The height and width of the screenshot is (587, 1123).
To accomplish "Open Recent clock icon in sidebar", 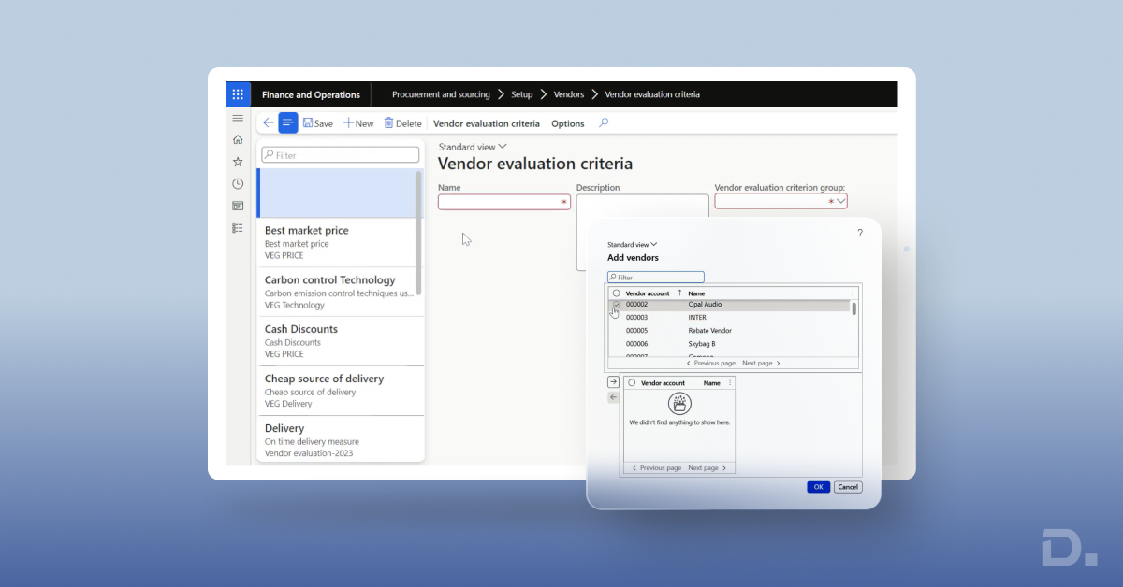I will [238, 184].
